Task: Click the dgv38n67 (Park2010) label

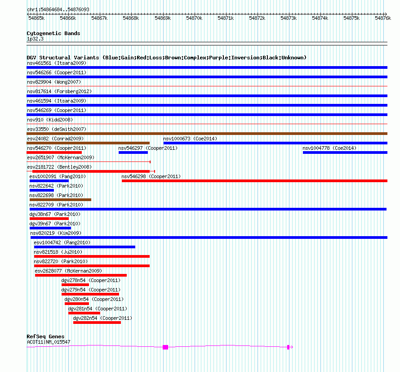Action: click(x=55, y=214)
